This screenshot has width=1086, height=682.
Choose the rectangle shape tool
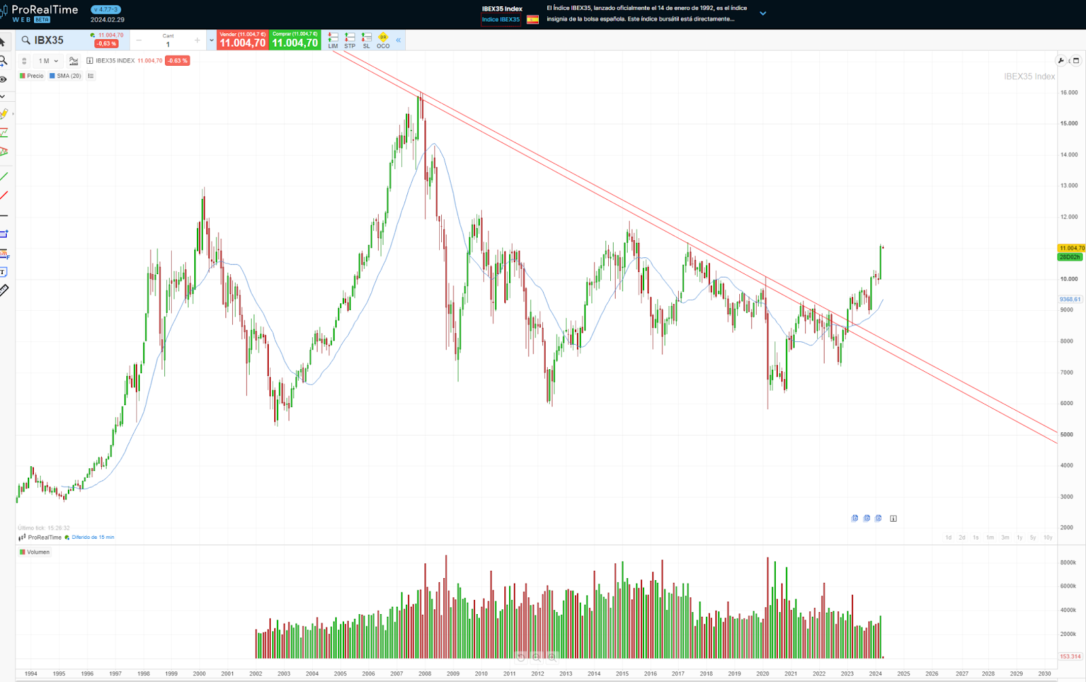(3, 234)
